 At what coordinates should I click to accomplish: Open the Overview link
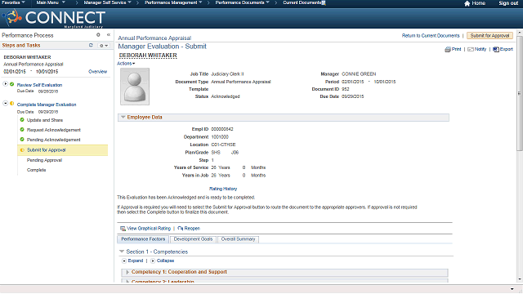(x=98, y=71)
